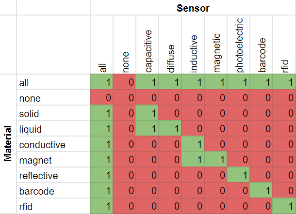Click the cell at reflective row, photoelectric column
The image size is (296, 214).
pos(239,176)
